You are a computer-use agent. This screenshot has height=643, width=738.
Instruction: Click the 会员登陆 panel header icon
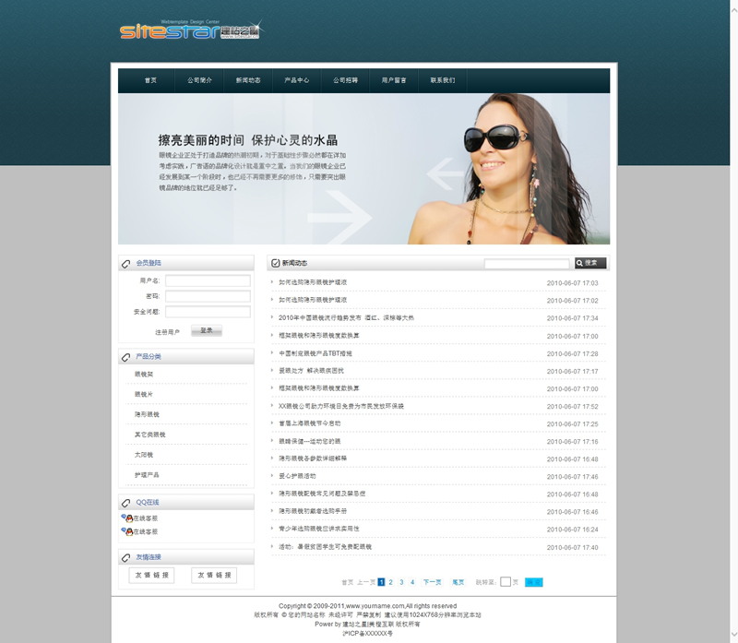click(x=126, y=264)
